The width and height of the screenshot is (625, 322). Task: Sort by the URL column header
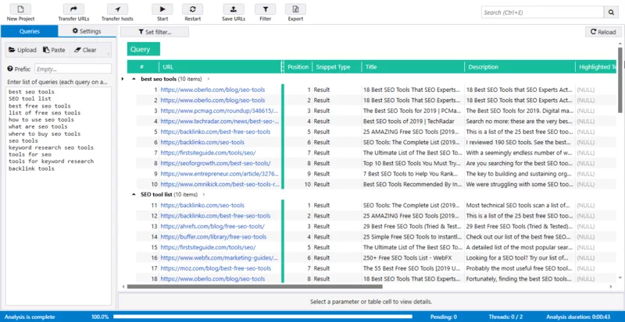tap(221, 67)
